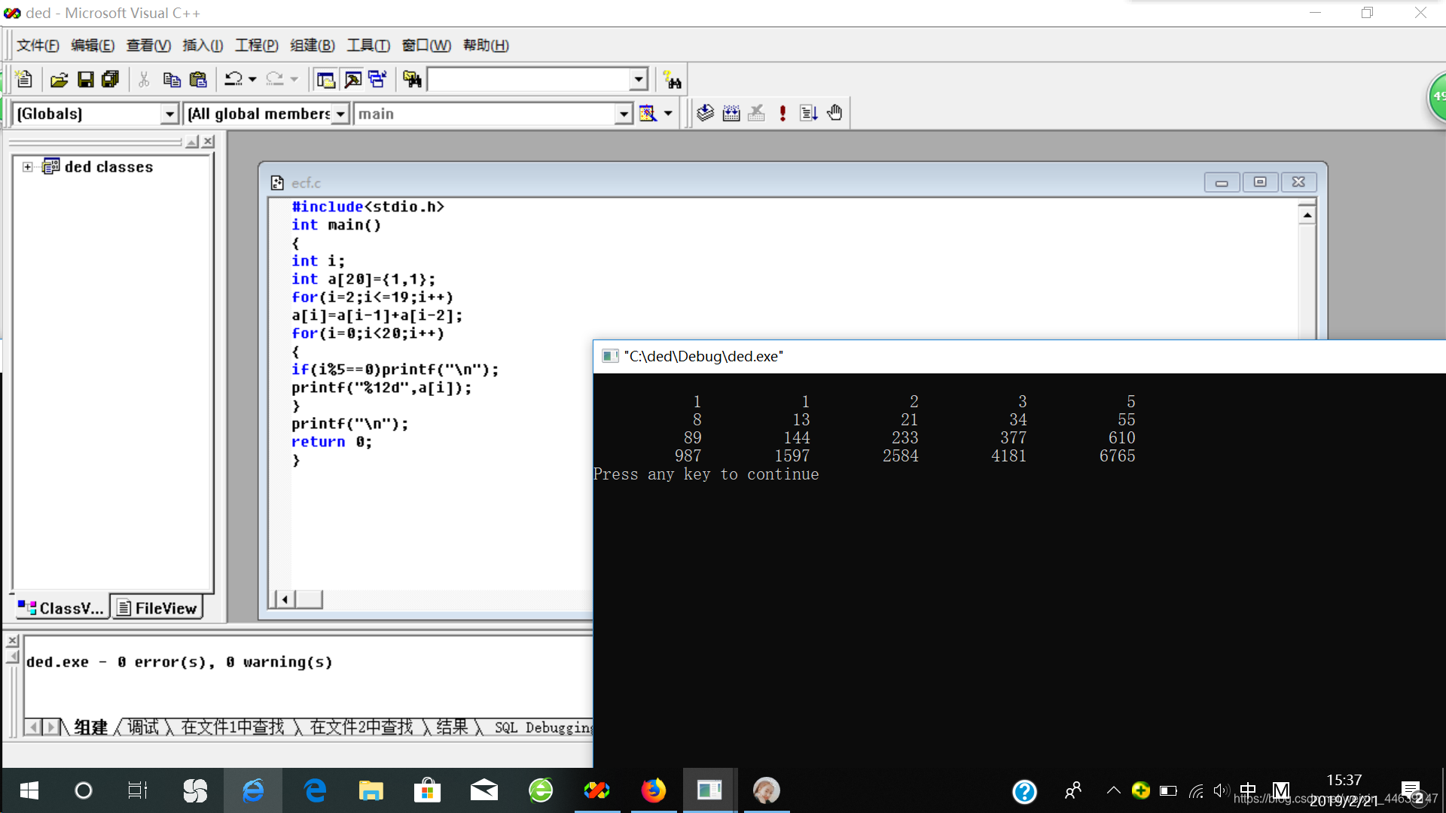Click the Build icon

click(x=731, y=113)
